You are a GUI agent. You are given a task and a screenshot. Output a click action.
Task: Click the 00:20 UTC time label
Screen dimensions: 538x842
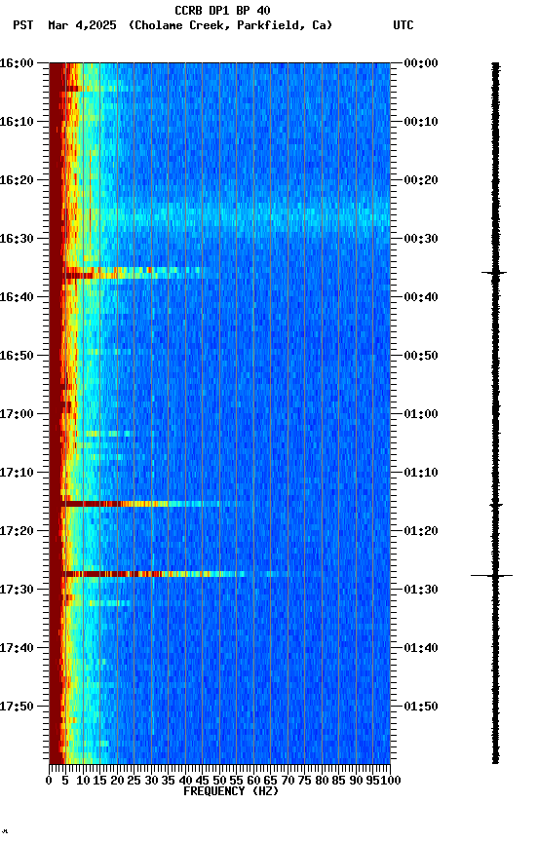(x=421, y=180)
